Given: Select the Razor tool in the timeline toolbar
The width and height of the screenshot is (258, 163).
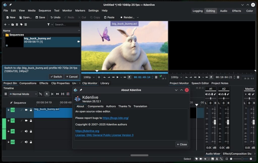Looking at the screenshot, I should pos(52,94).
